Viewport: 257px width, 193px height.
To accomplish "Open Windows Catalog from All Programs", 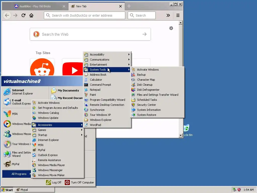I will pyautogui.click(x=57, y=113).
